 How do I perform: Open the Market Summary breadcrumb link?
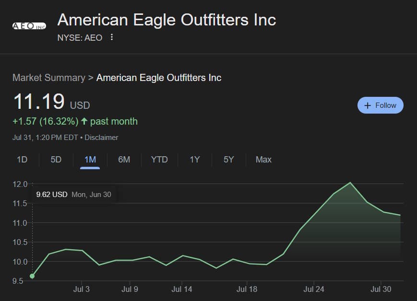tap(49, 78)
